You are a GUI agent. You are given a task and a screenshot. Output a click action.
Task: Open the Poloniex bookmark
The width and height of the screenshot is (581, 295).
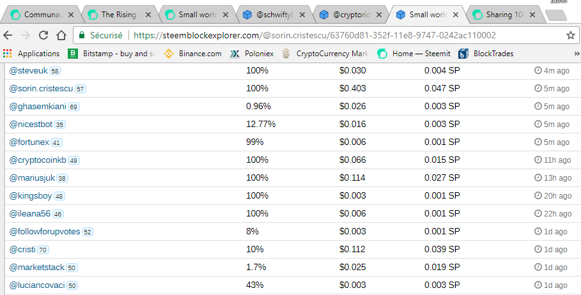click(252, 54)
